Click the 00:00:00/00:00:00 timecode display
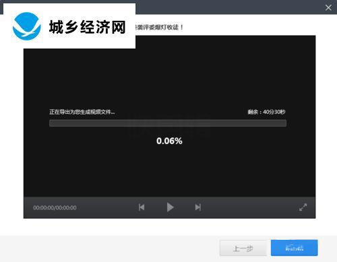Screen dimensions: 337x262 click(x=55, y=207)
